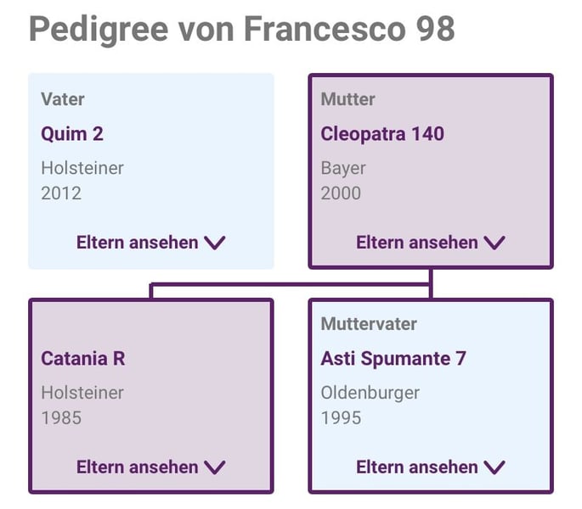Click the Bayer breed text
This screenshot has height=509, width=582.
point(343,168)
